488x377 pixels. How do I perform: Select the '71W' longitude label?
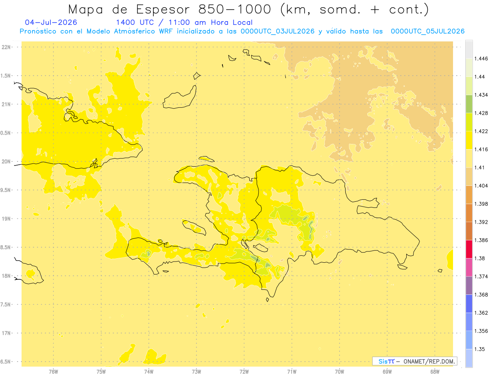coord(292,371)
